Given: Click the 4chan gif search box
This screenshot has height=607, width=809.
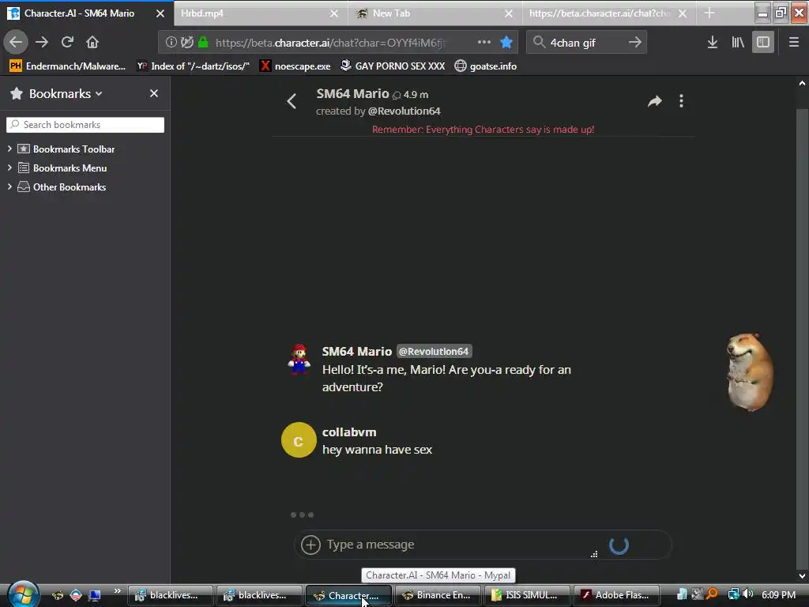Looking at the screenshot, I should click(585, 43).
